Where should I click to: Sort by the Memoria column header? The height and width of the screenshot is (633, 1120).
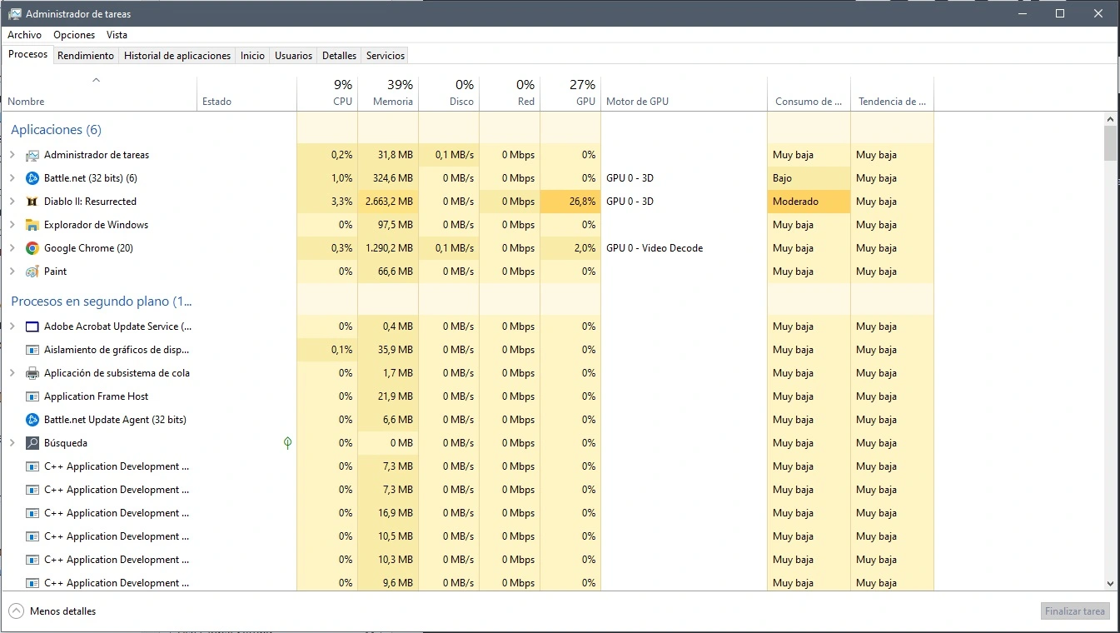pos(388,93)
